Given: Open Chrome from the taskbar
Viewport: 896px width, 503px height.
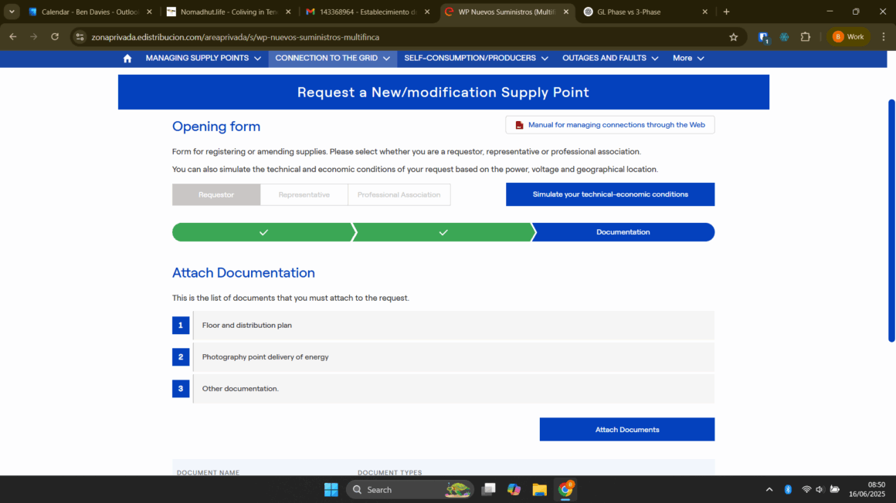Looking at the screenshot, I should pyautogui.click(x=565, y=490).
